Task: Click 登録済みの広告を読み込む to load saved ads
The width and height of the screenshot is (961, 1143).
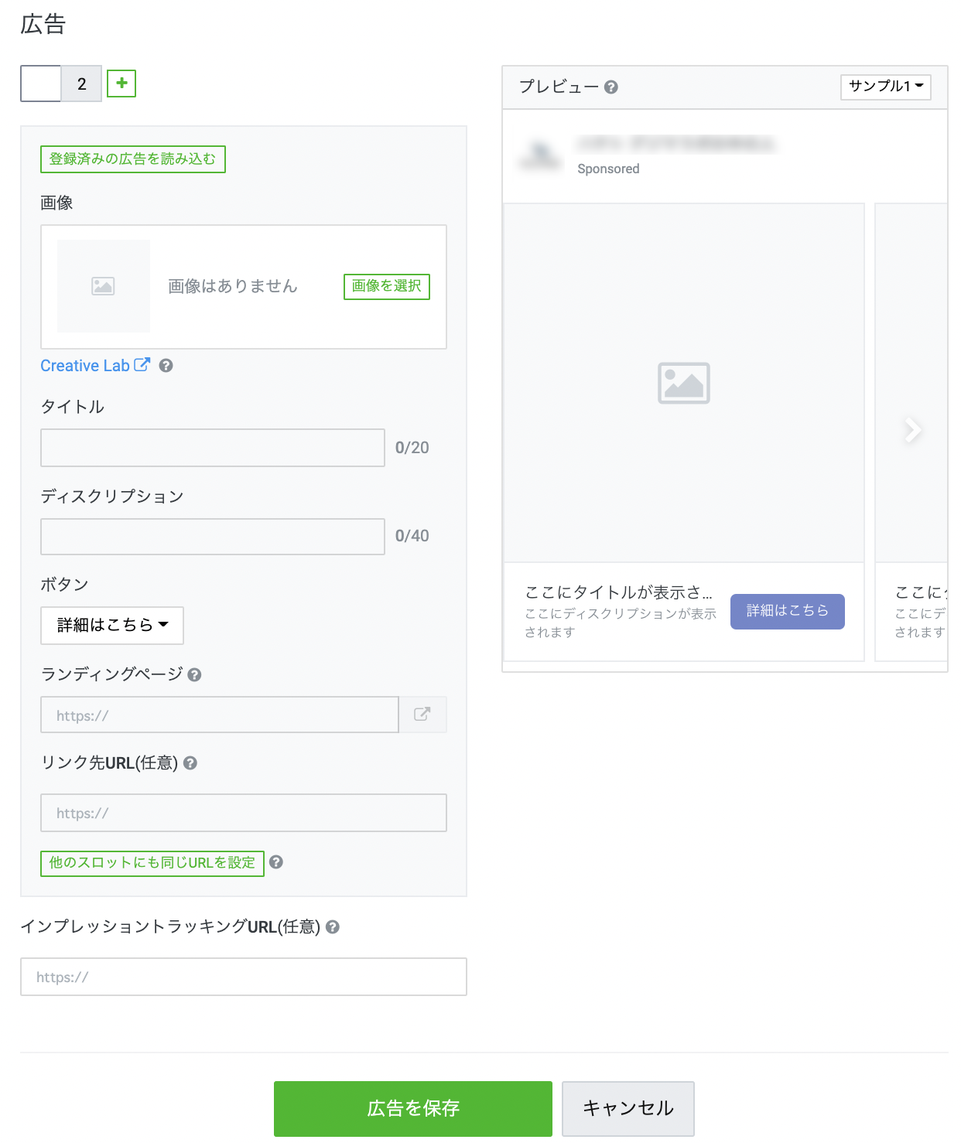Action: tap(132, 159)
